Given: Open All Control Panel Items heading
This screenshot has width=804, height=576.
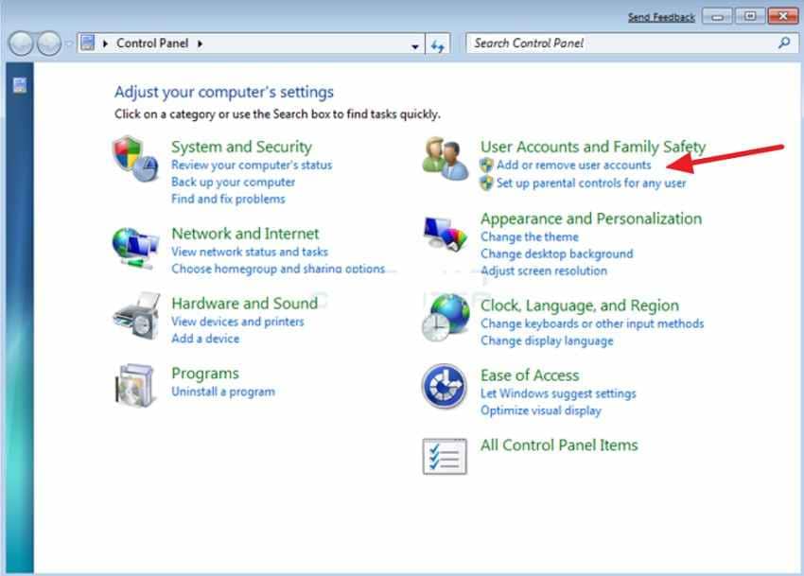Looking at the screenshot, I should tap(559, 445).
